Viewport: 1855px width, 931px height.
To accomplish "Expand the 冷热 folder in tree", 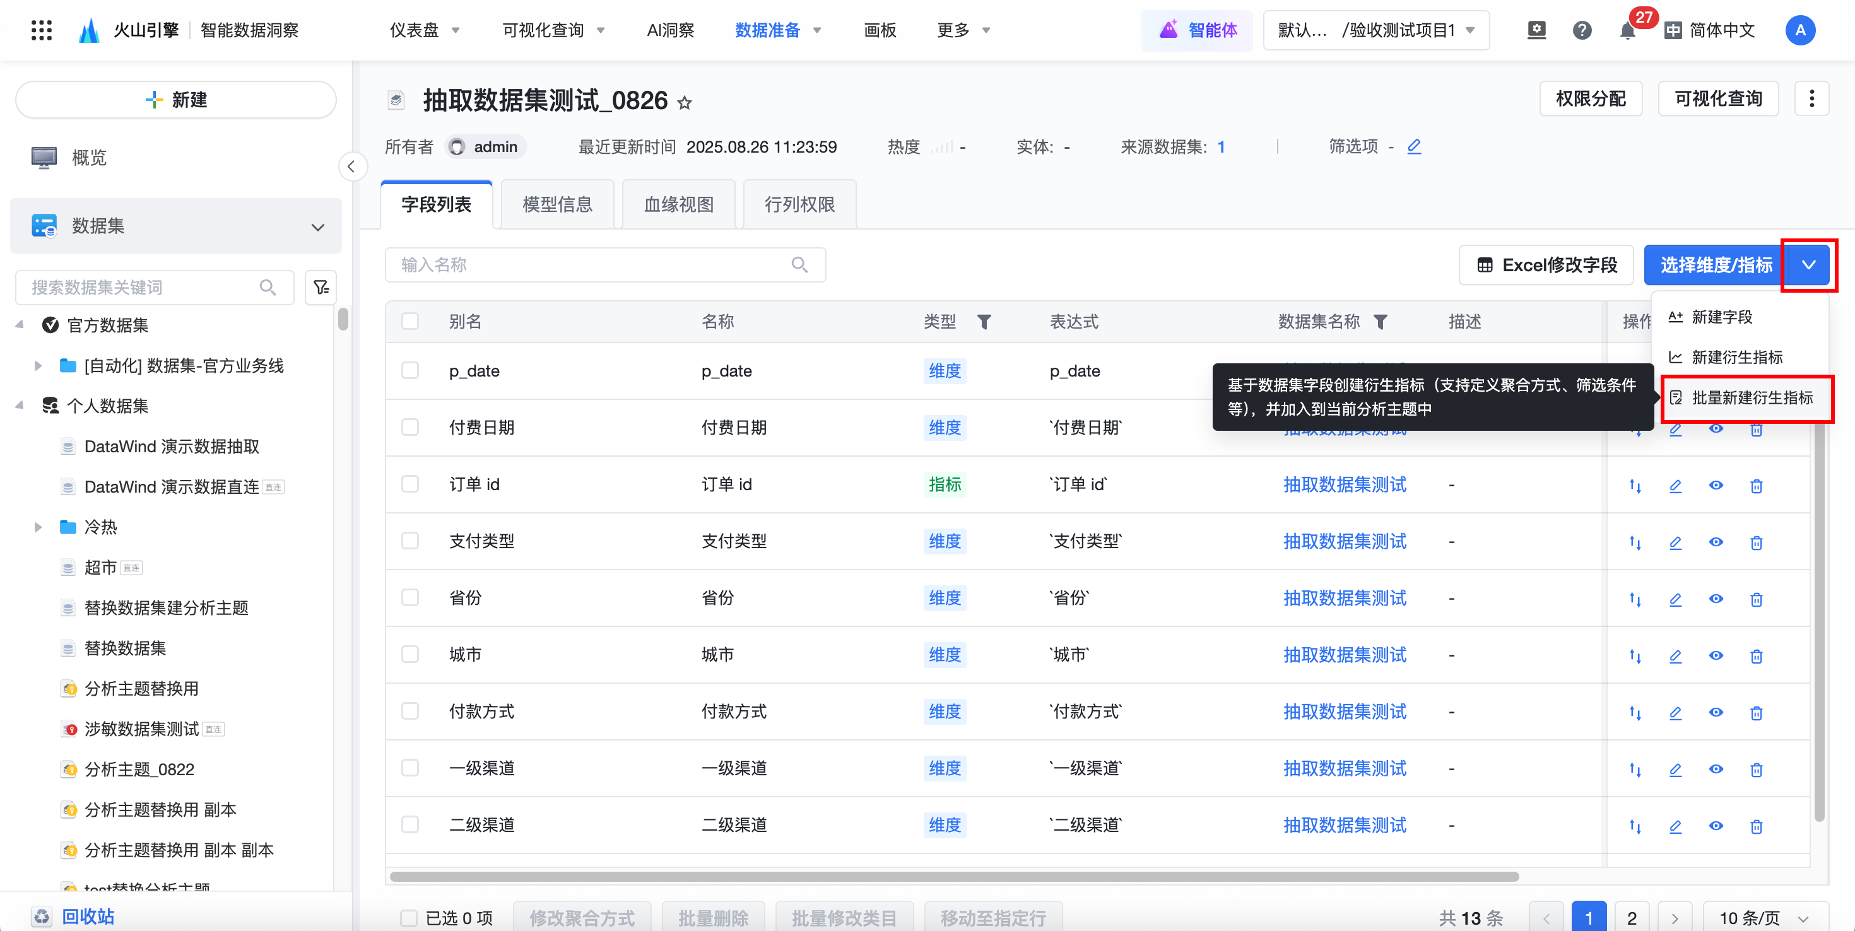I will pos(38,527).
